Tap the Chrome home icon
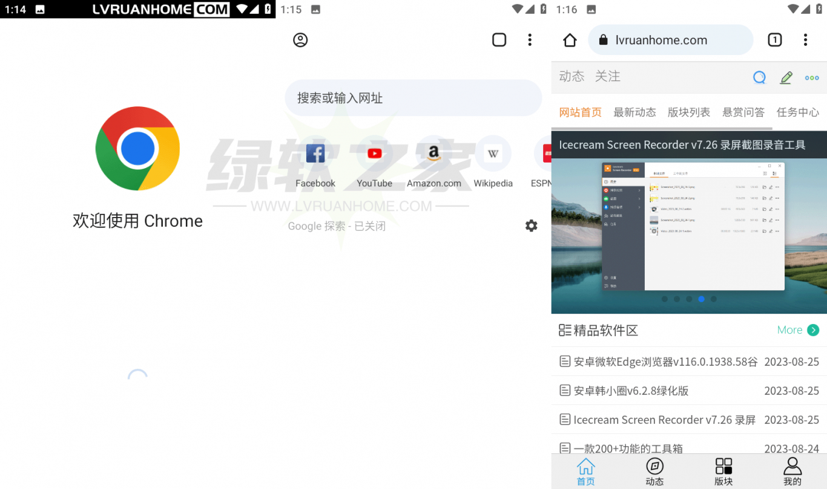 click(x=570, y=40)
